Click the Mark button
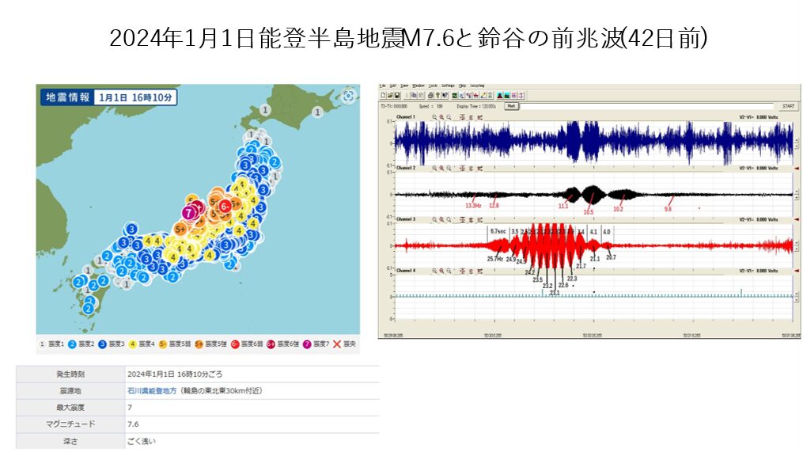The height and width of the screenshot is (452, 803). pos(510,105)
